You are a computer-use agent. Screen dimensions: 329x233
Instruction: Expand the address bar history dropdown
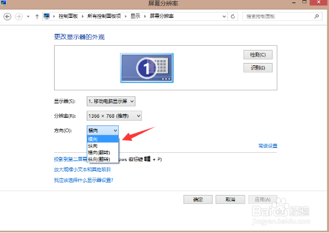coord(224,17)
